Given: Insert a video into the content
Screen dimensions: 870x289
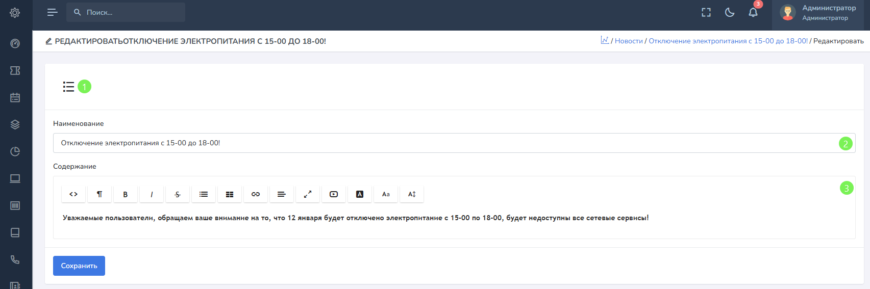Looking at the screenshot, I should [334, 194].
